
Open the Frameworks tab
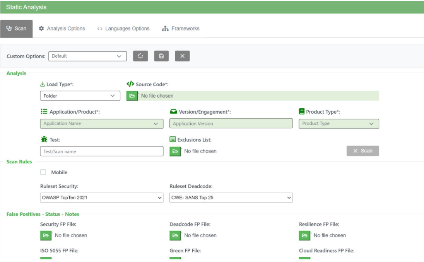(180, 28)
